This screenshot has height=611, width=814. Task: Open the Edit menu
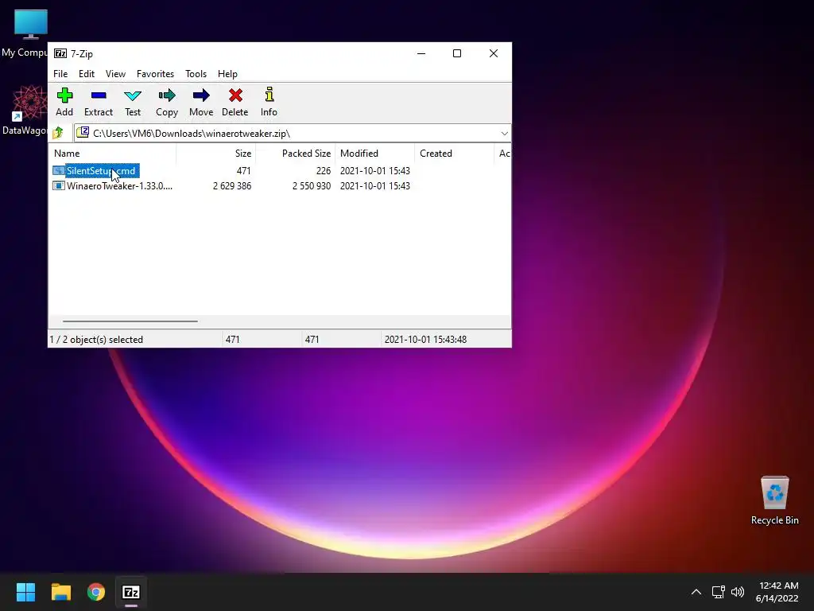86,74
